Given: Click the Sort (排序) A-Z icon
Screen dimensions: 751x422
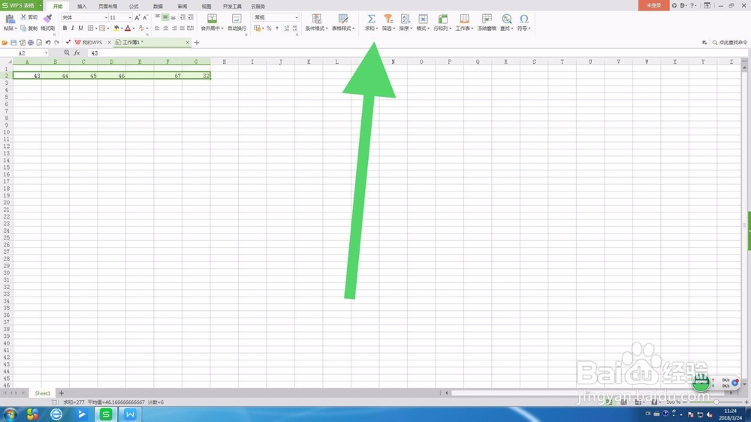Looking at the screenshot, I should pos(406,19).
